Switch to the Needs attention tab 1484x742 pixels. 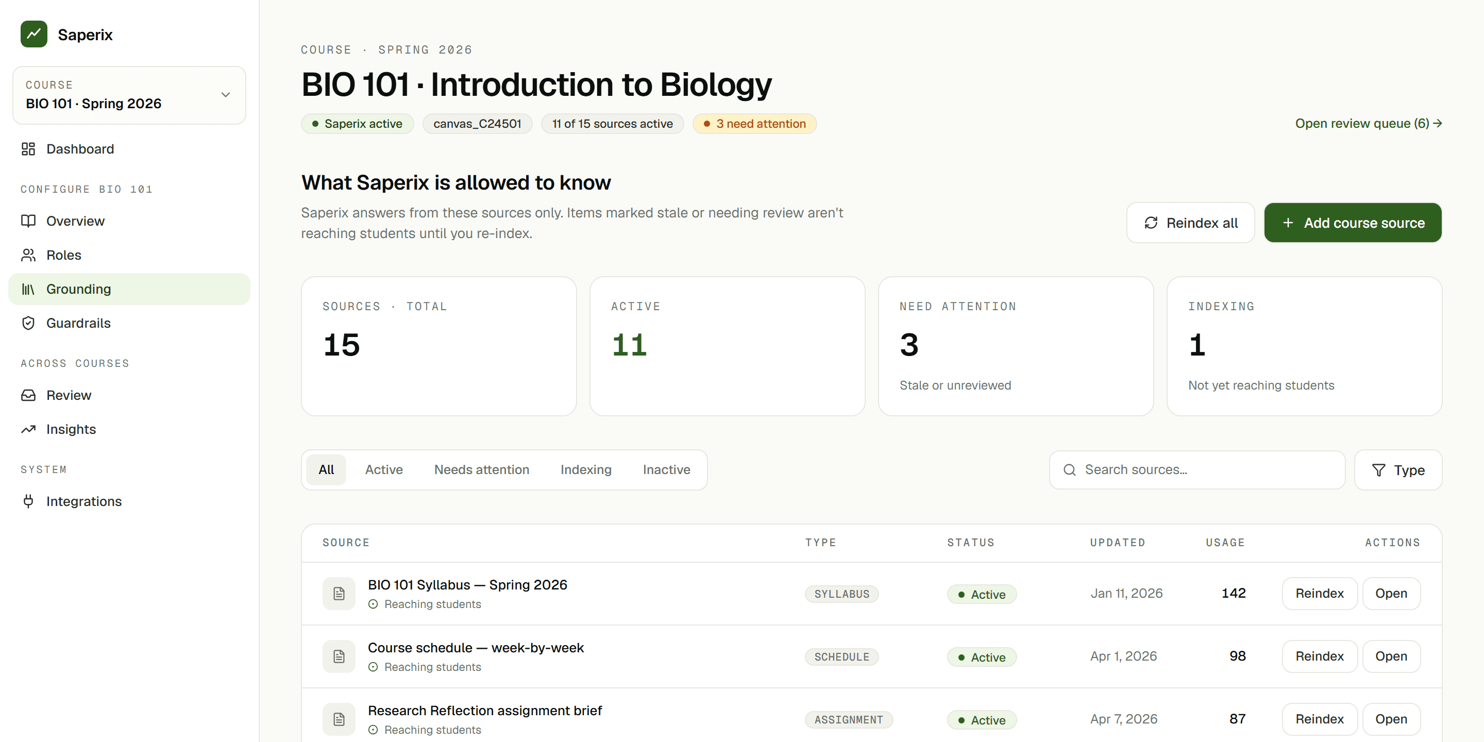(482, 469)
